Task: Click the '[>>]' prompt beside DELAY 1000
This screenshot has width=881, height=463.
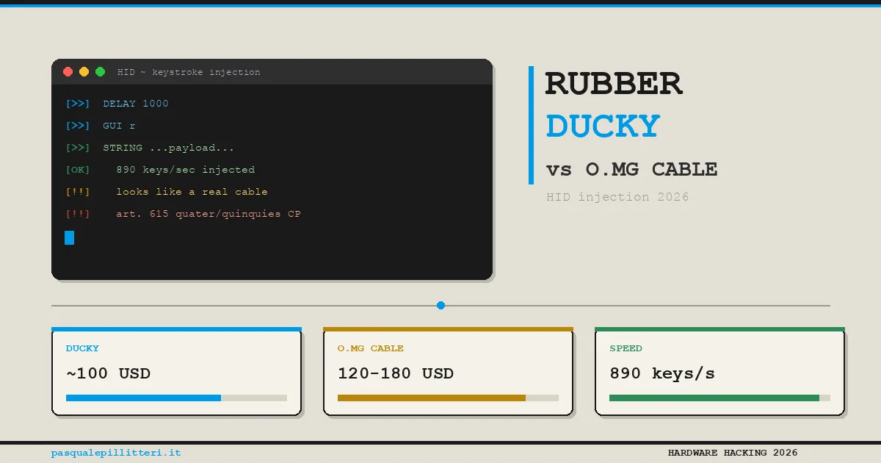Action: pos(78,104)
